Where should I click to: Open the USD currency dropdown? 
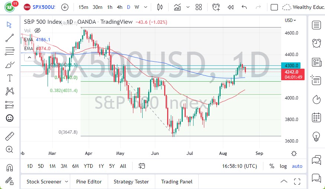(290, 20)
